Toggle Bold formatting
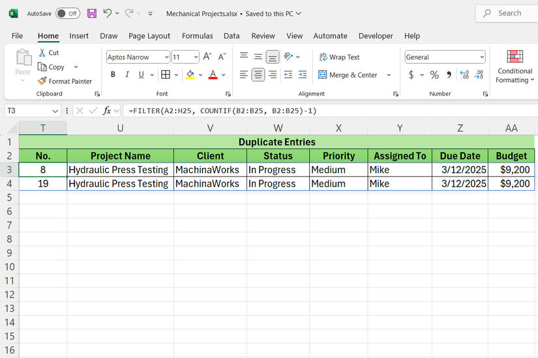This screenshot has height=358, width=538. (113, 75)
